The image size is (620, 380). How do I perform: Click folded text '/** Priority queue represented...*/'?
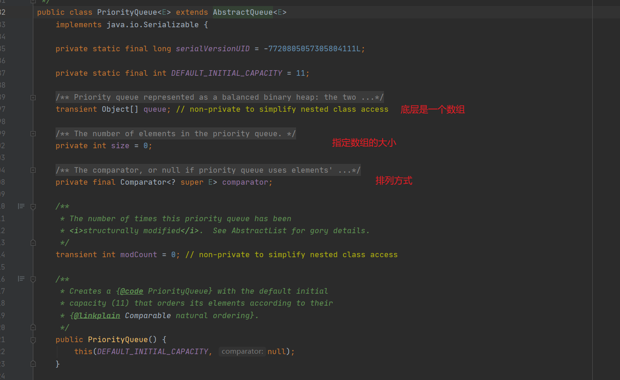coord(220,97)
